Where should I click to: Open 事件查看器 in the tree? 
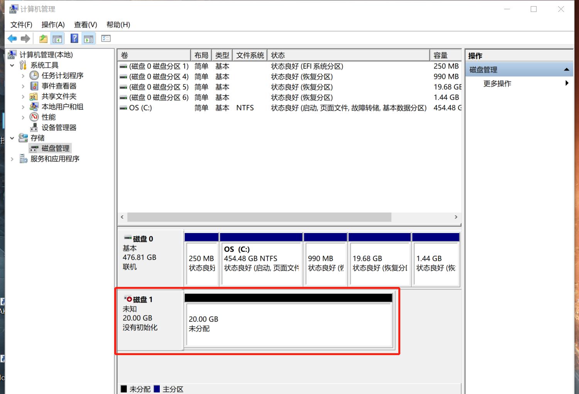click(x=59, y=86)
